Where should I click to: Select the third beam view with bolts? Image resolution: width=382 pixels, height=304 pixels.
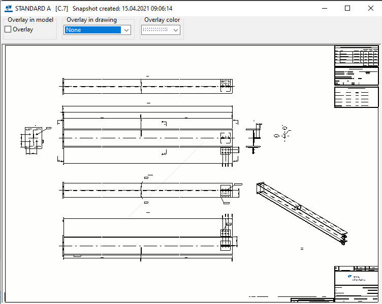147,190
